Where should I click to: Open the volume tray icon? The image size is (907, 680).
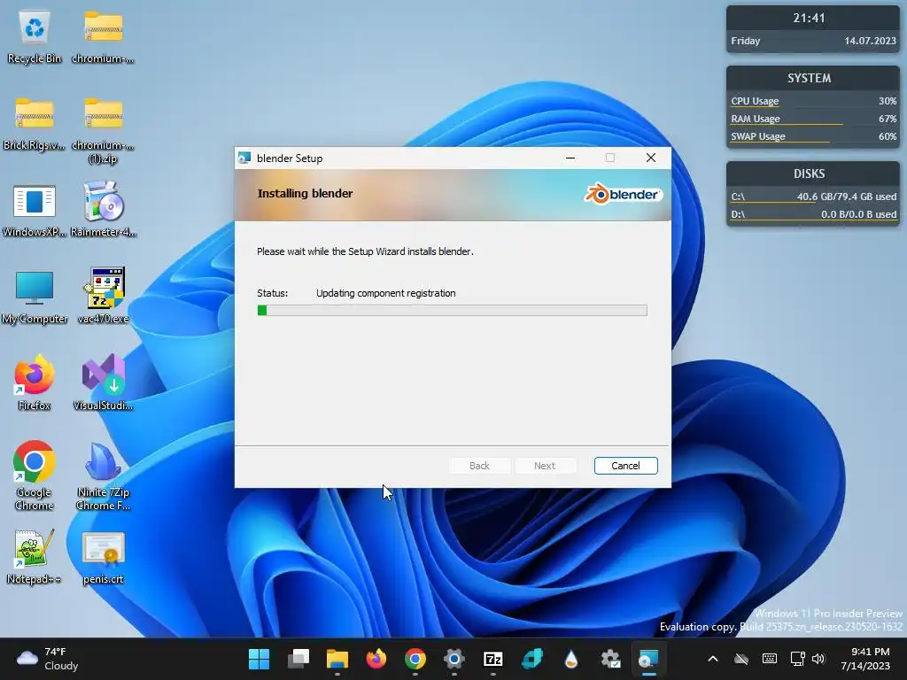tap(818, 659)
